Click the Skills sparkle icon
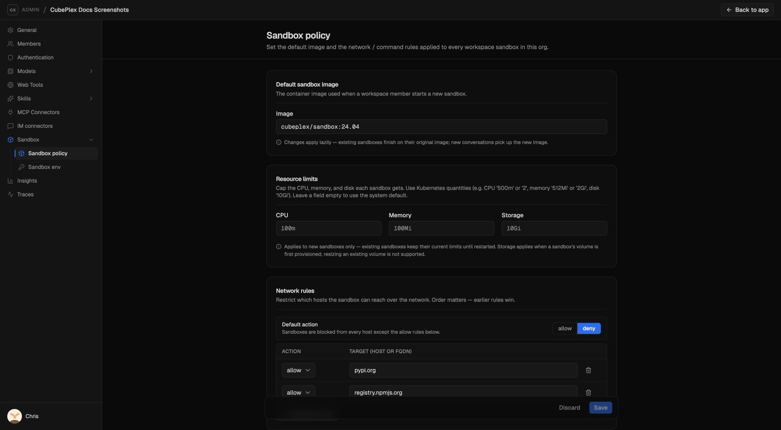 point(10,99)
